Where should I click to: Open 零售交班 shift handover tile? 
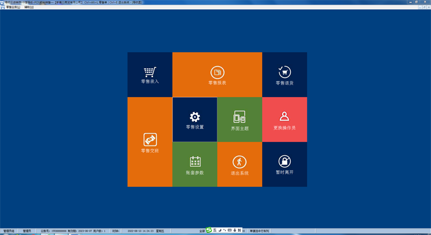tap(150, 142)
